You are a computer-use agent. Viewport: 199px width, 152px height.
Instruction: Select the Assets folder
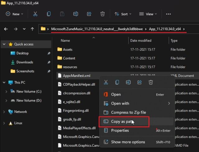(68, 50)
